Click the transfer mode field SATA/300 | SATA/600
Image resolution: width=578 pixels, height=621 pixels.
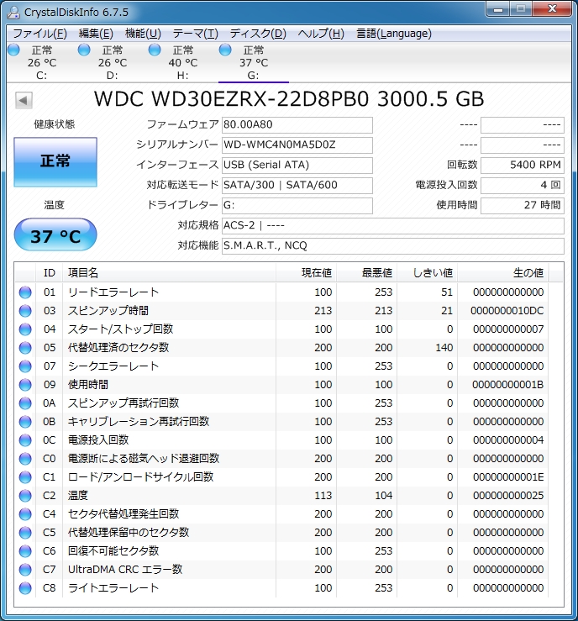pyautogui.click(x=297, y=186)
